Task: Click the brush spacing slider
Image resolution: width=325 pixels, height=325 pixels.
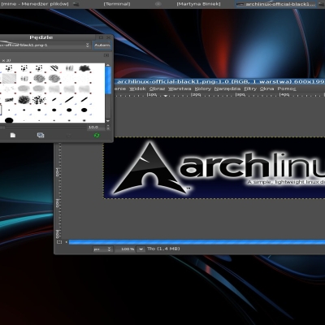Action: [43, 128]
